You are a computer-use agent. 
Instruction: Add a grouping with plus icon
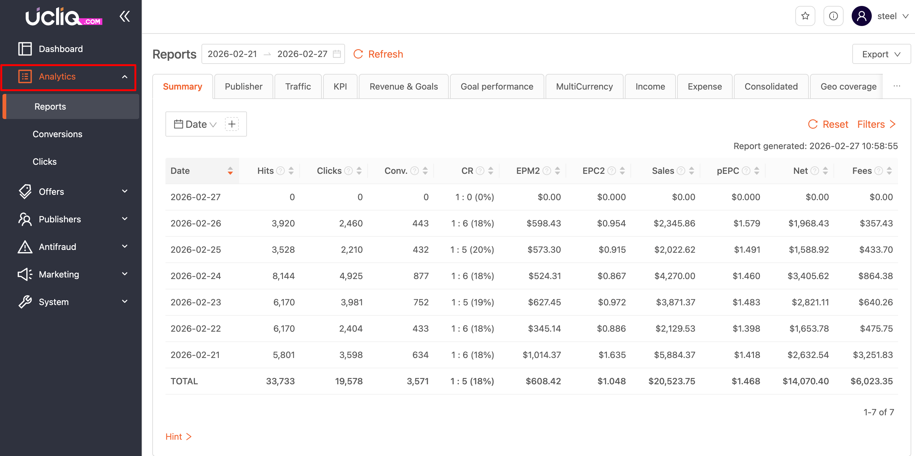click(232, 124)
